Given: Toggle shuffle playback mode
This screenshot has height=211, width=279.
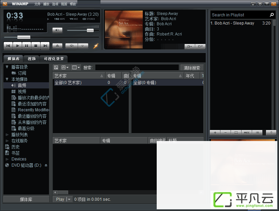Looking at the screenshot, I should point(72,46).
